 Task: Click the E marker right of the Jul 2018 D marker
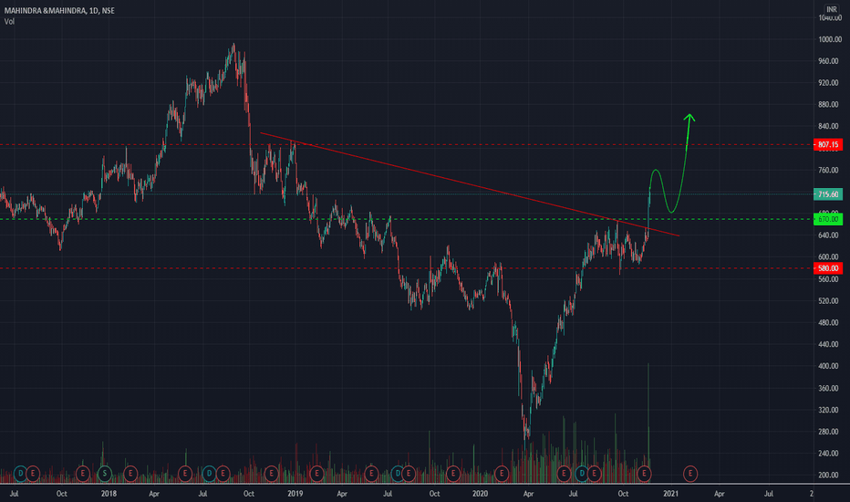223,474
